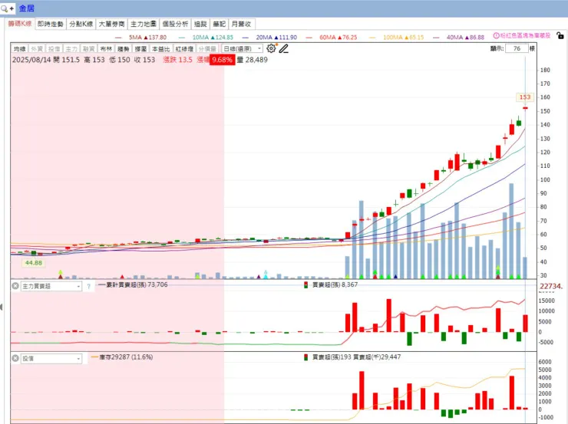Toggle 分價量 overlay button
The width and height of the screenshot is (568, 424).
(x=207, y=49)
